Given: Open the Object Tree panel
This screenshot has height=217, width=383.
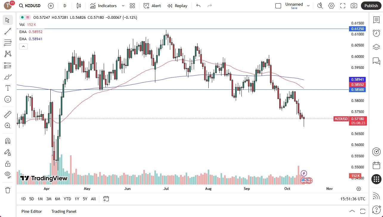Looking at the screenshot, I should (x=376, y=47).
